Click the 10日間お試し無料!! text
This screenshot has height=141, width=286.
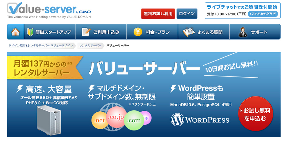coord(231,67)
